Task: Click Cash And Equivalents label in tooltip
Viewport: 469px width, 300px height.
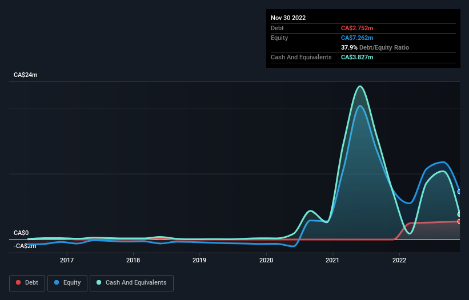Action: coord(301,57)
